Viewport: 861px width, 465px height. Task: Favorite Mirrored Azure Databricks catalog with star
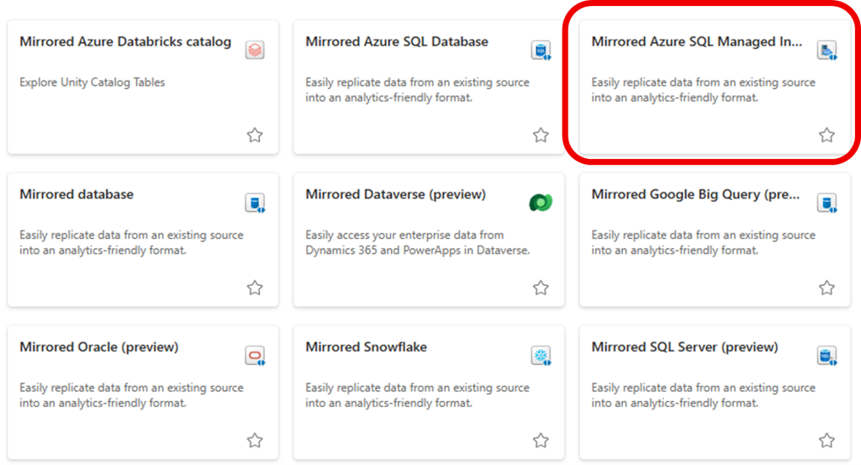[255, 135]
